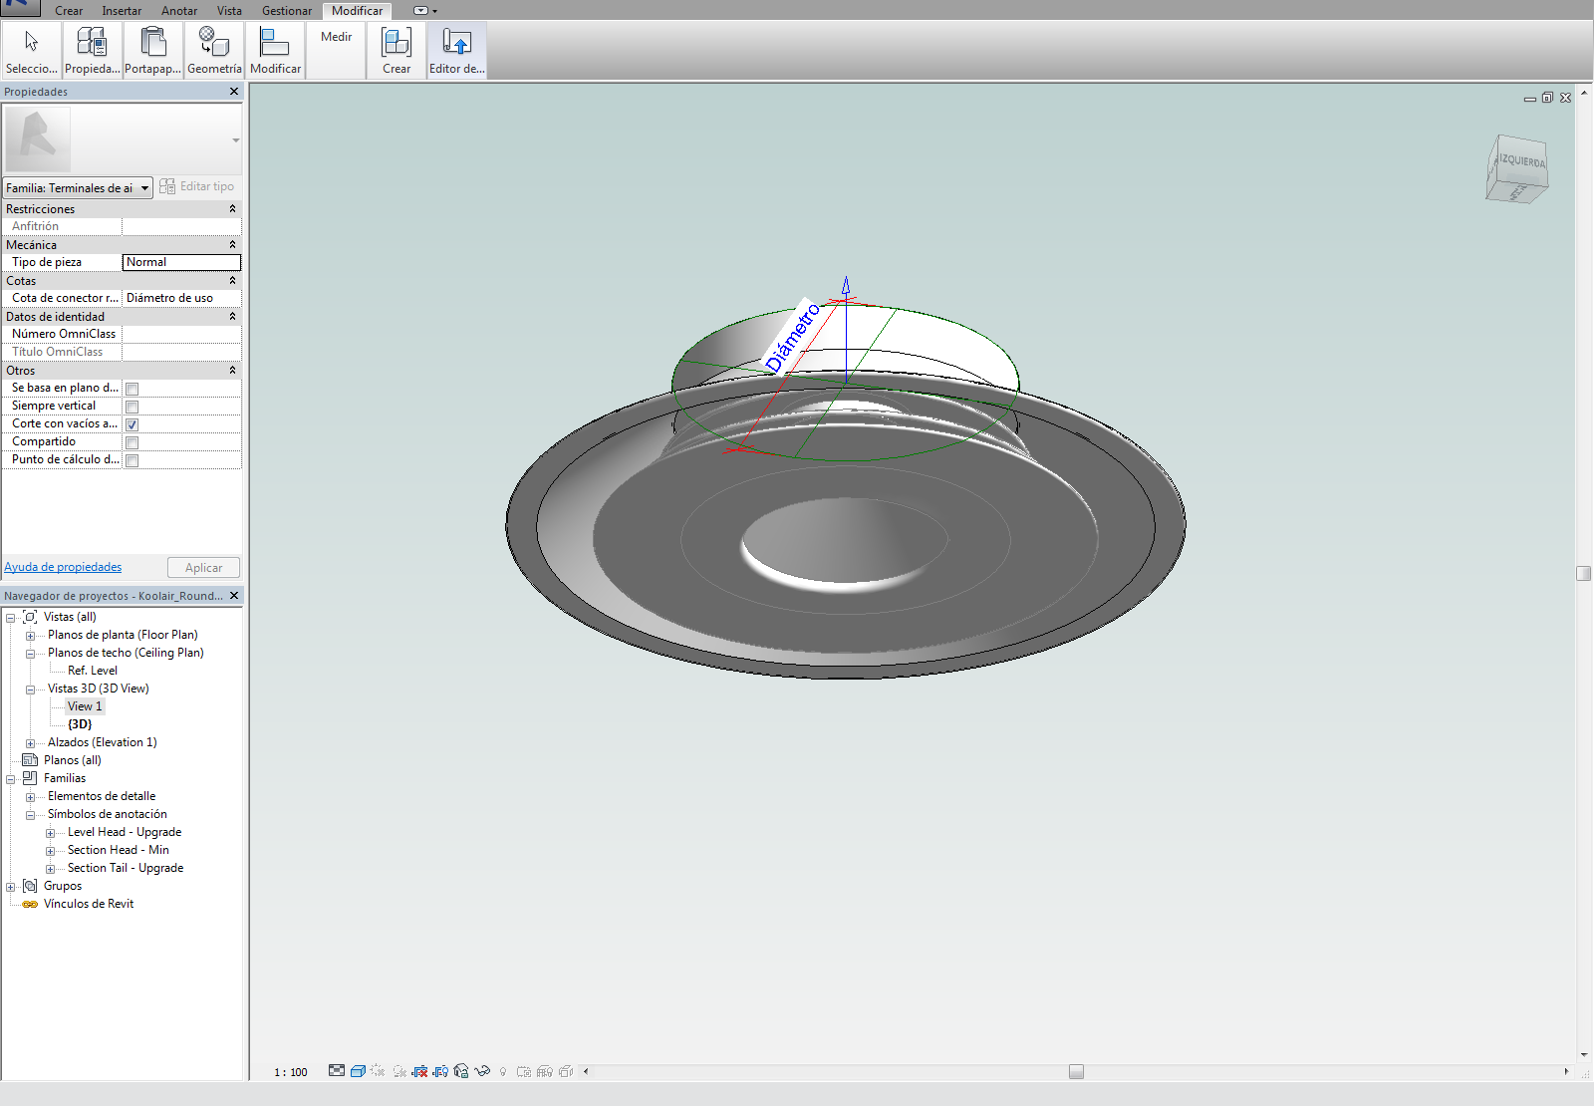Collapse Datos de identidad section
The image size is (1594, 1106).
pos(232,317)
